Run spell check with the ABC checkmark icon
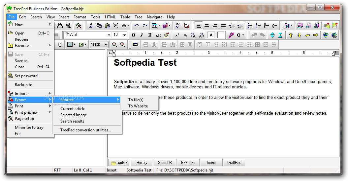The image size is (349, 182). pyautogui.click(x=178, y=26)
